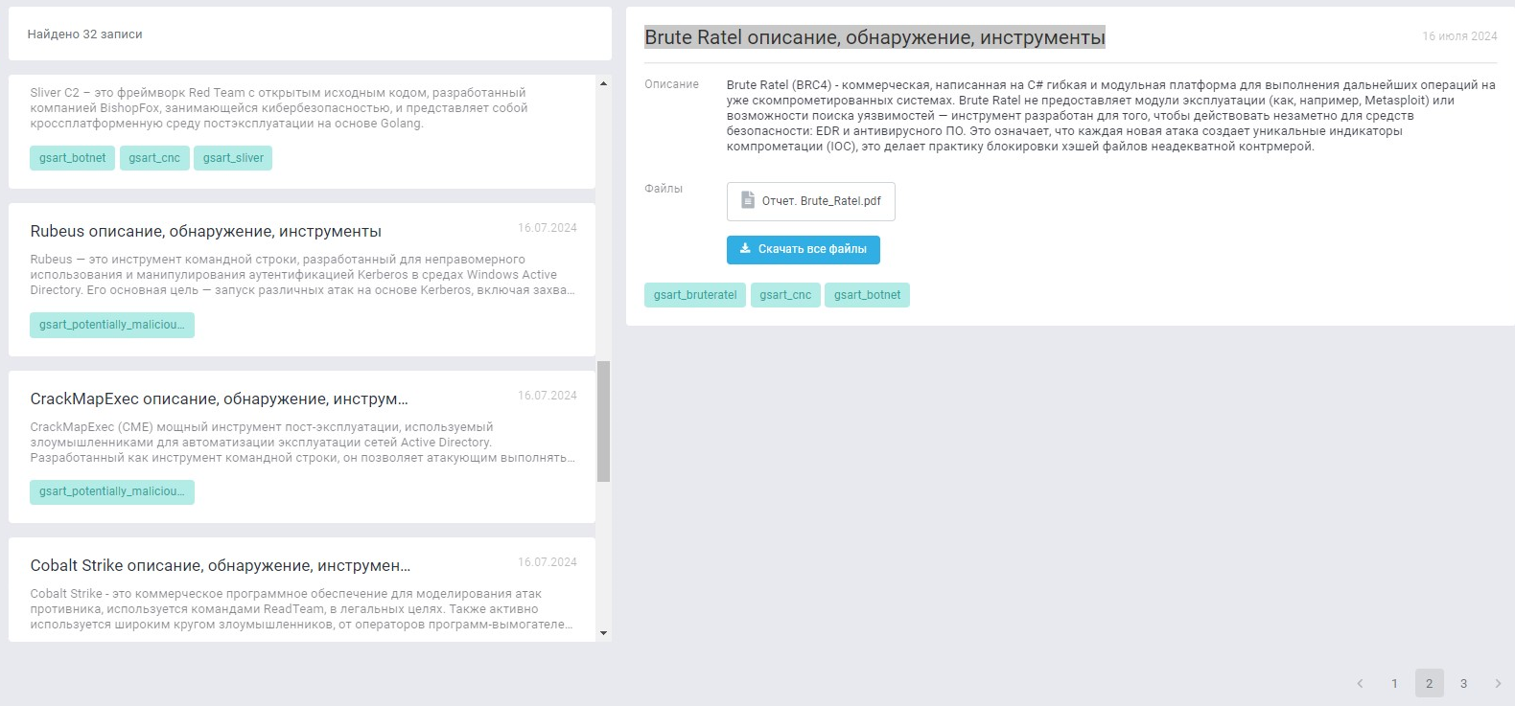Click the gsart_potentially_maliciou… tag under CrackMapExec
The width and height of the screenshot is (1515, 706).
click(112, 491)
